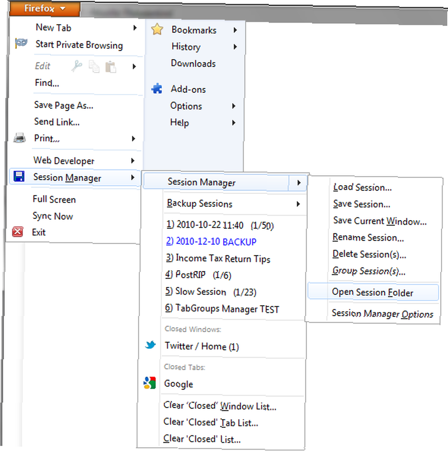Viewport: 448px width, 455px height.
Task: Open the Find... menu item
Action: pos(47,83)
